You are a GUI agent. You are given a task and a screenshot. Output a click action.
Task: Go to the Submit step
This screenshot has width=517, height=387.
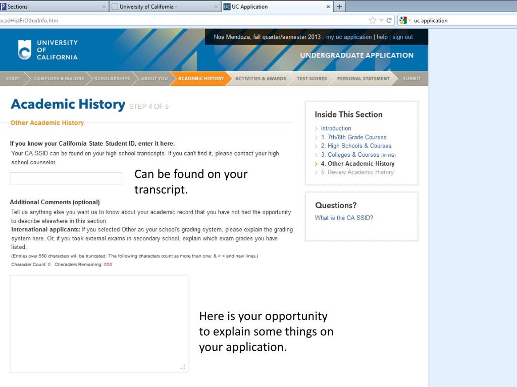(411, 79)
